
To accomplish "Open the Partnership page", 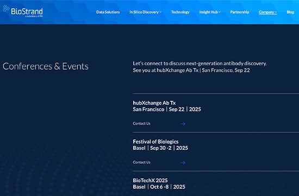I will coord(240,12).
